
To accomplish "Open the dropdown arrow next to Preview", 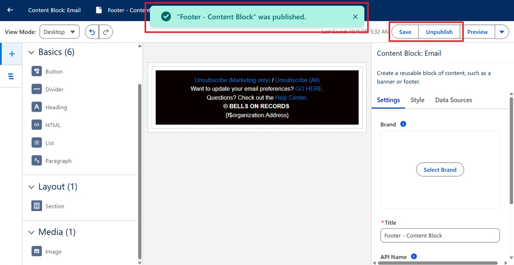I will point(502,32).
